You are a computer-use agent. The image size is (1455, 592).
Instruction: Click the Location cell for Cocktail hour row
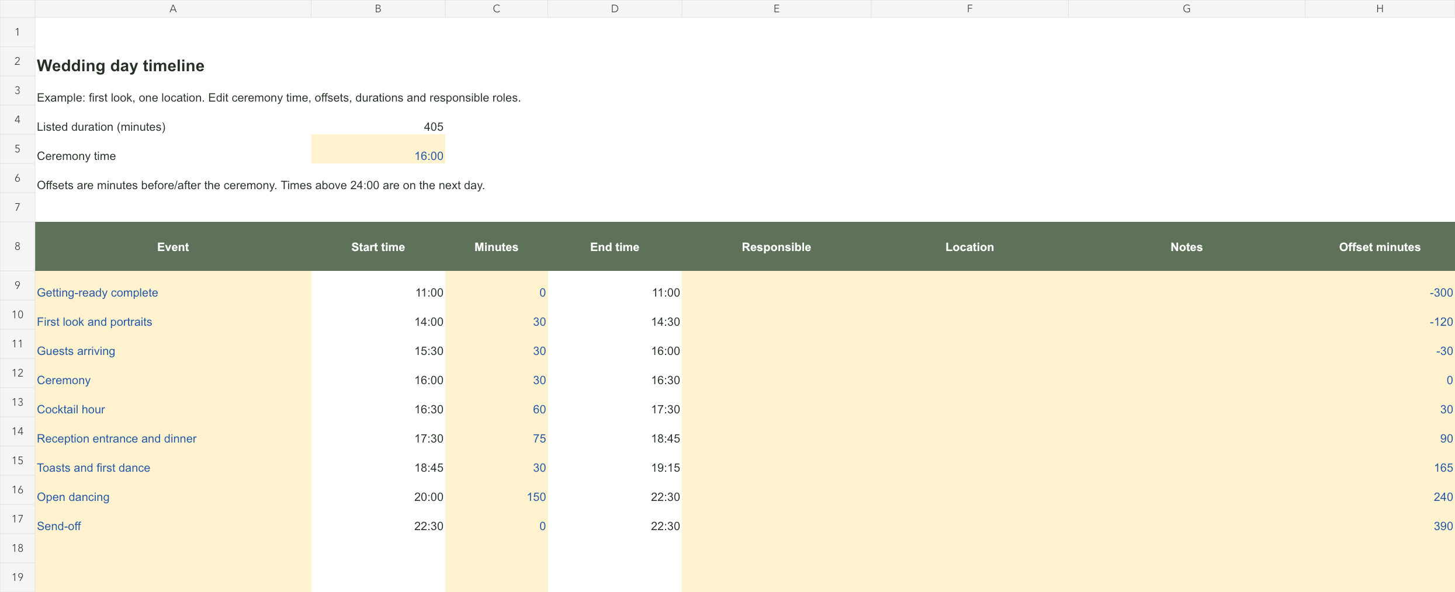[969, 402]
